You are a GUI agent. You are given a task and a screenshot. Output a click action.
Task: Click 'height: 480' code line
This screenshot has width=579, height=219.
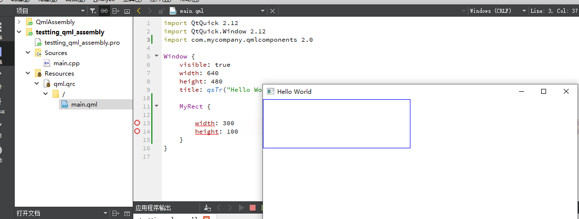pos(201,81)
